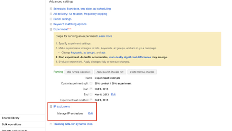Click help icon for Experiment last modified
232x131 pixels.
click(91, 100)
